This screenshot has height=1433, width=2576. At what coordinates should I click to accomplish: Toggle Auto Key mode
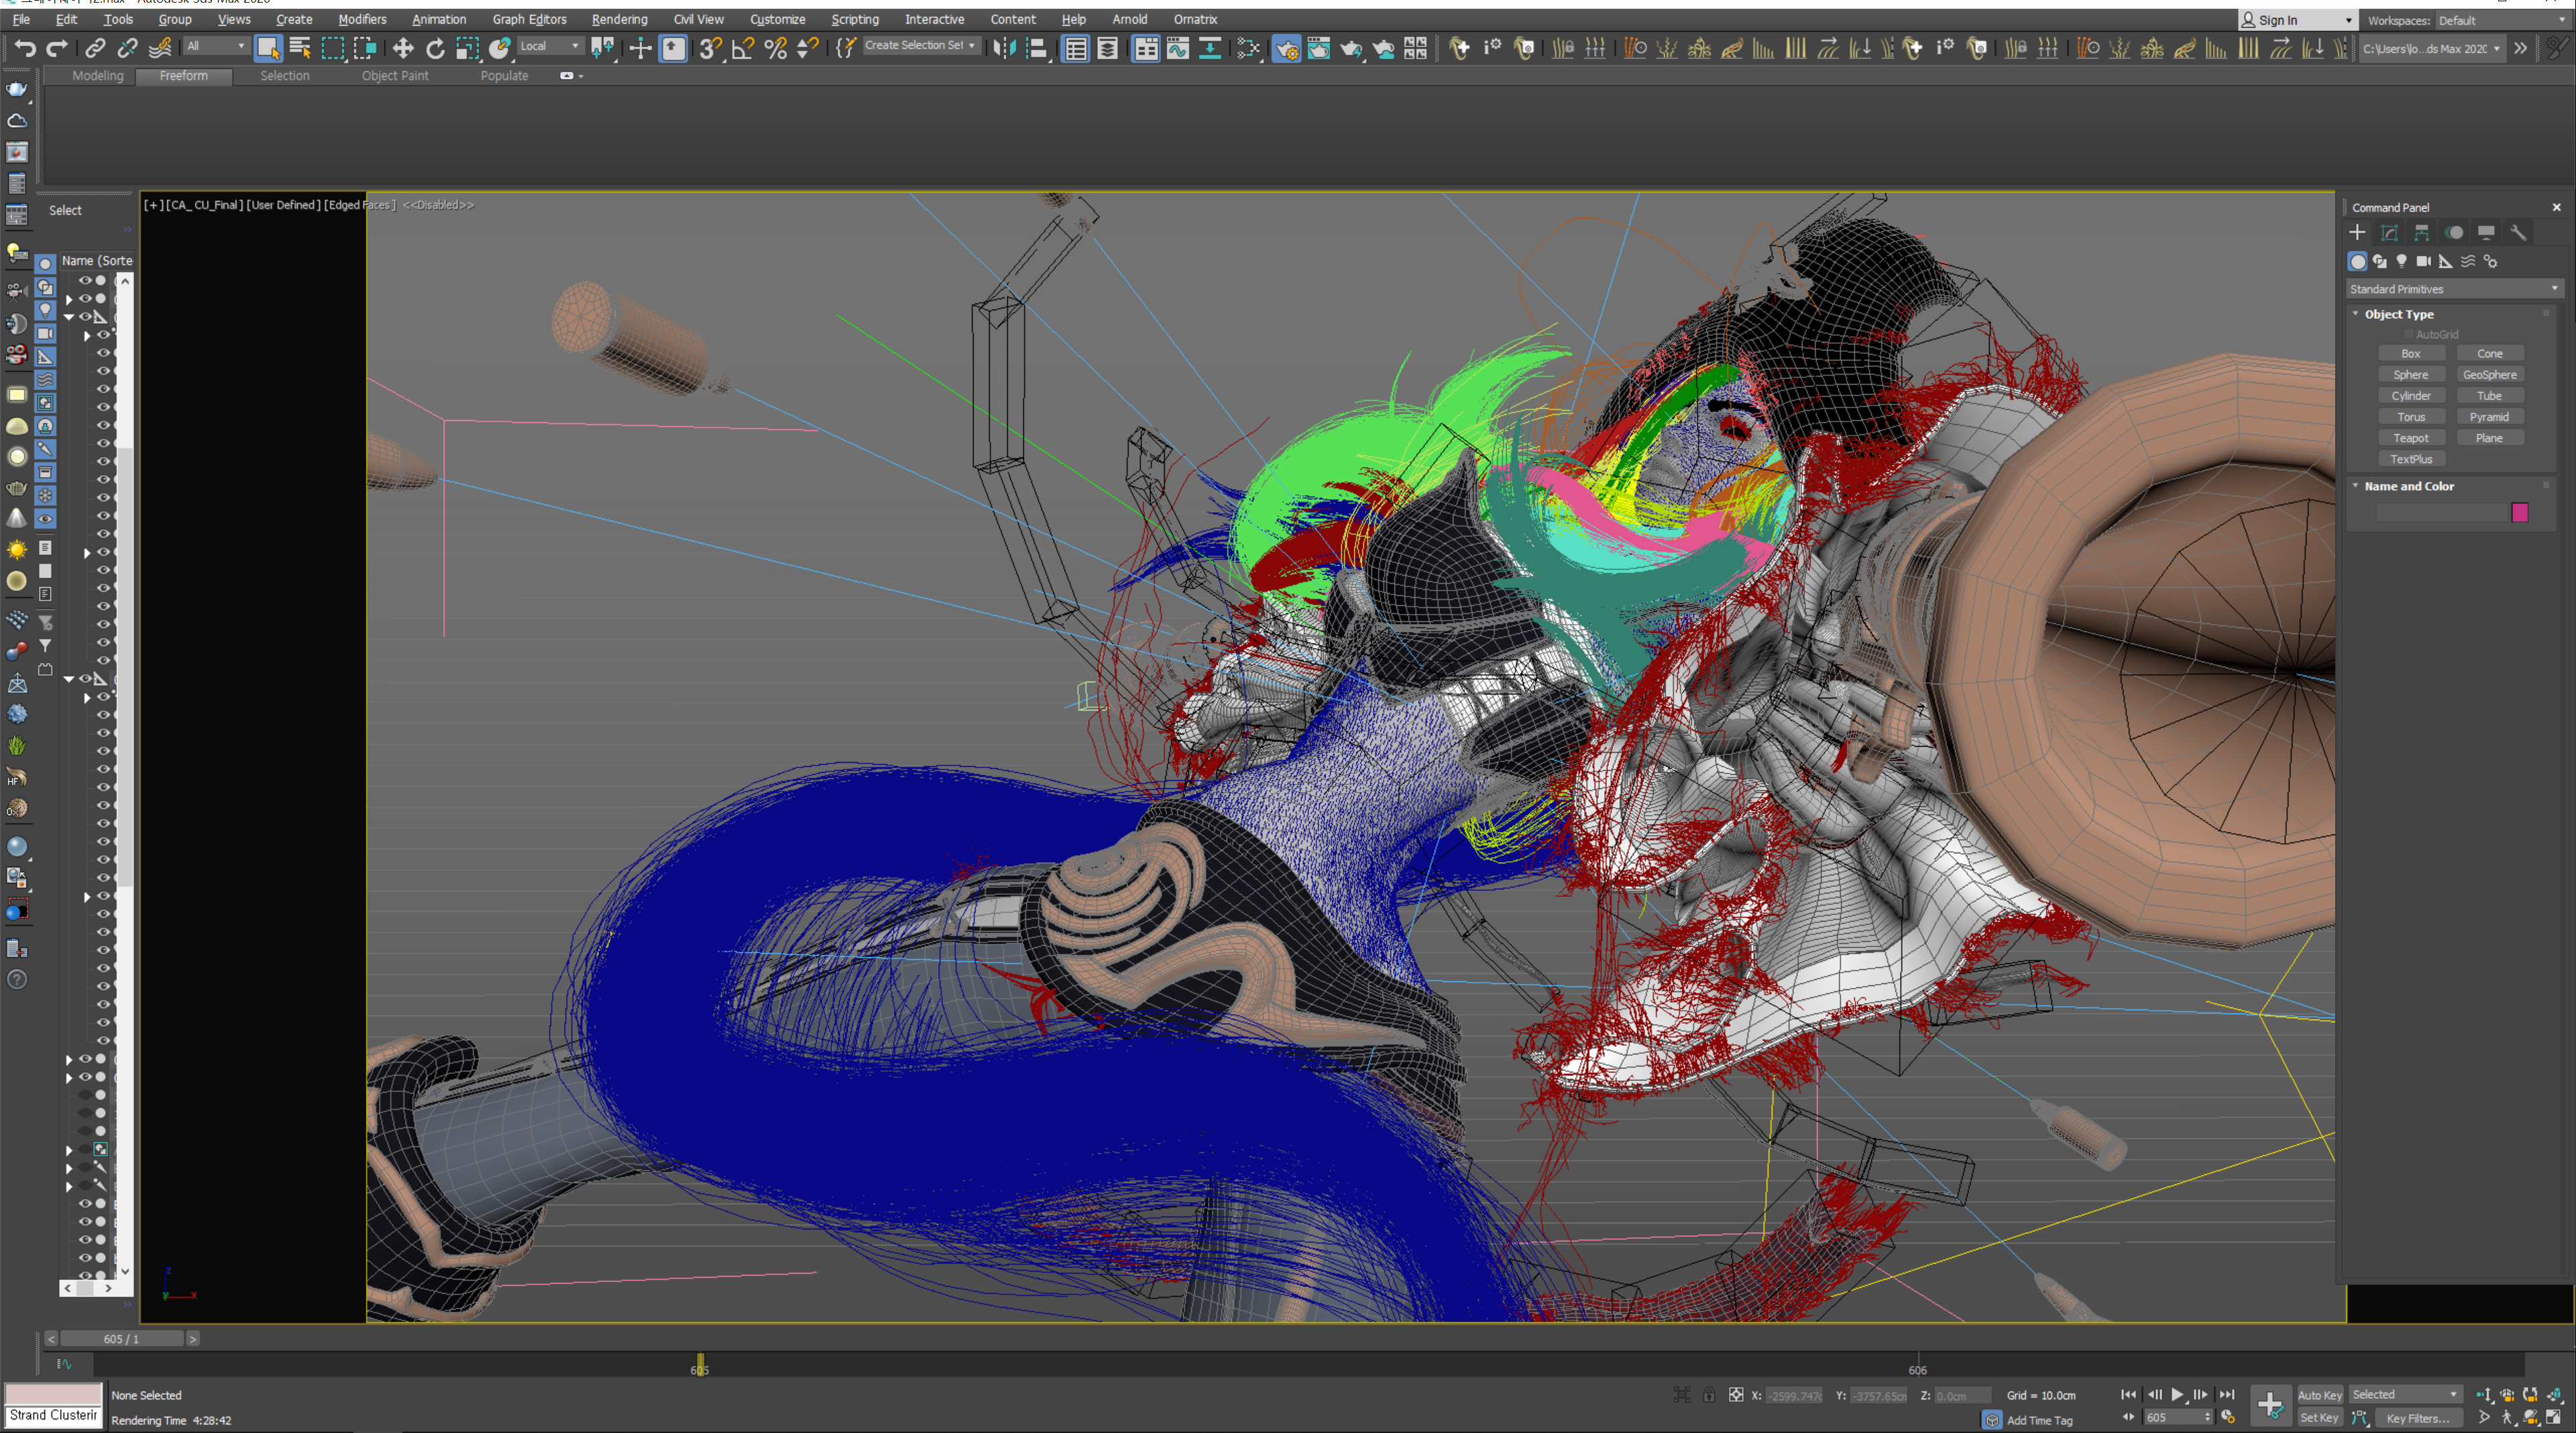(x=2319, y=1395)
